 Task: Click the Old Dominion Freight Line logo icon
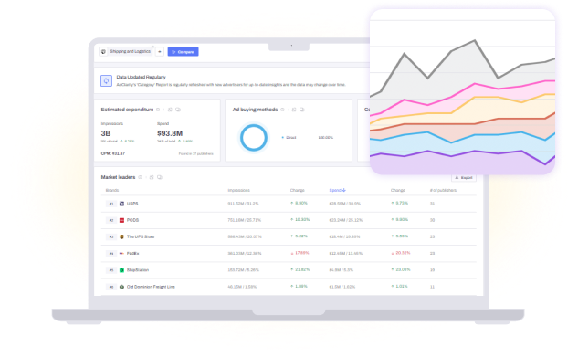121,287
